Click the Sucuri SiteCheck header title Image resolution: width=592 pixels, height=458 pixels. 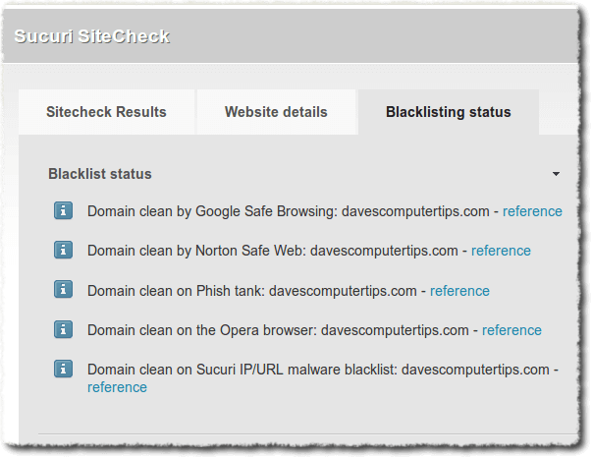[91, 36]
